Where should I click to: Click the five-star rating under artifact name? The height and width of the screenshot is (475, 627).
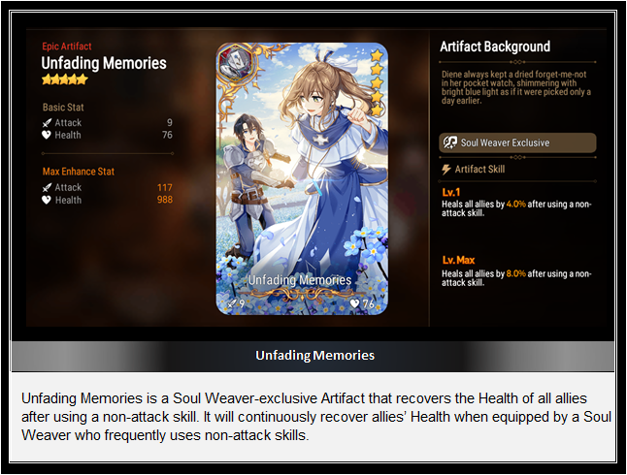65,79
